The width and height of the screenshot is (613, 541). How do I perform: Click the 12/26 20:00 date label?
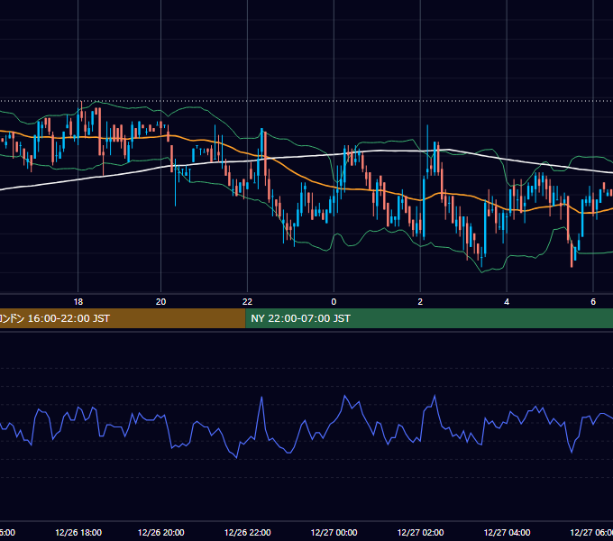tap(160, 532)
